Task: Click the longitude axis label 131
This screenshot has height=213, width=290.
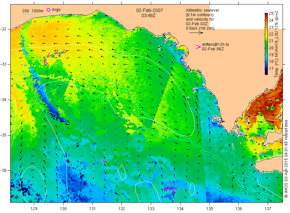Action: pyautogui.click(x=92, y=208)
